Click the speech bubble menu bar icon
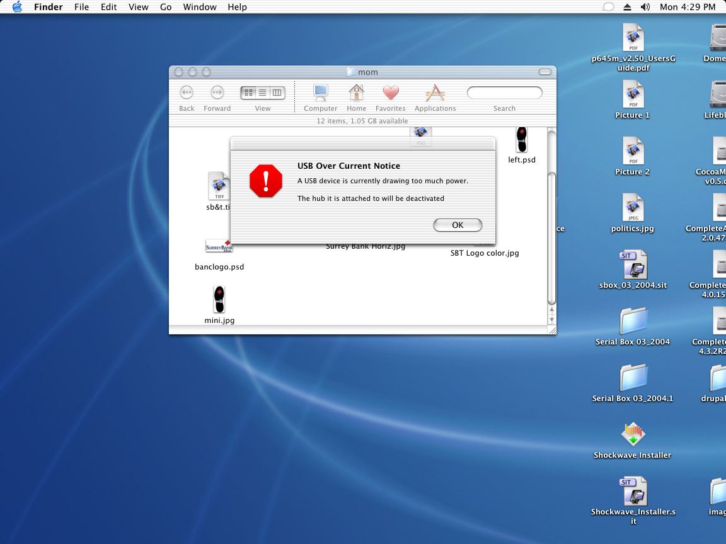Image resolution: width=726 pixels, height=544 pixels. (x=608, y=7)
